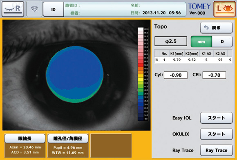
Task: Select the right eye R icon
Action: click(13, 9)
